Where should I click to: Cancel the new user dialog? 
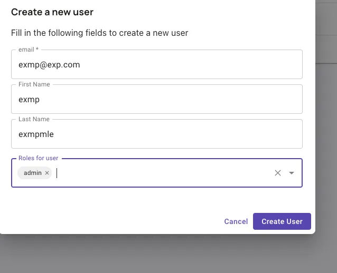(x=236, y=221)
